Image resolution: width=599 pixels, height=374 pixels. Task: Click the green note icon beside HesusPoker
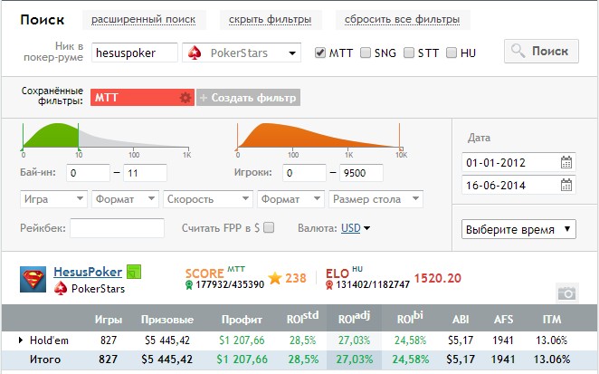pos(134,272)
